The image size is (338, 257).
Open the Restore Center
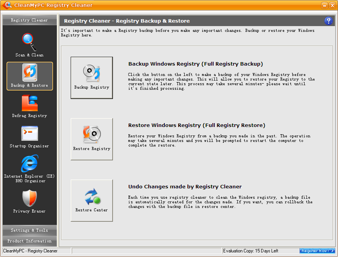[x=92, y=200]
